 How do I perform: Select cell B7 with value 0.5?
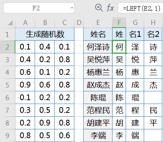pyautogui.click(x=45, y=110)
